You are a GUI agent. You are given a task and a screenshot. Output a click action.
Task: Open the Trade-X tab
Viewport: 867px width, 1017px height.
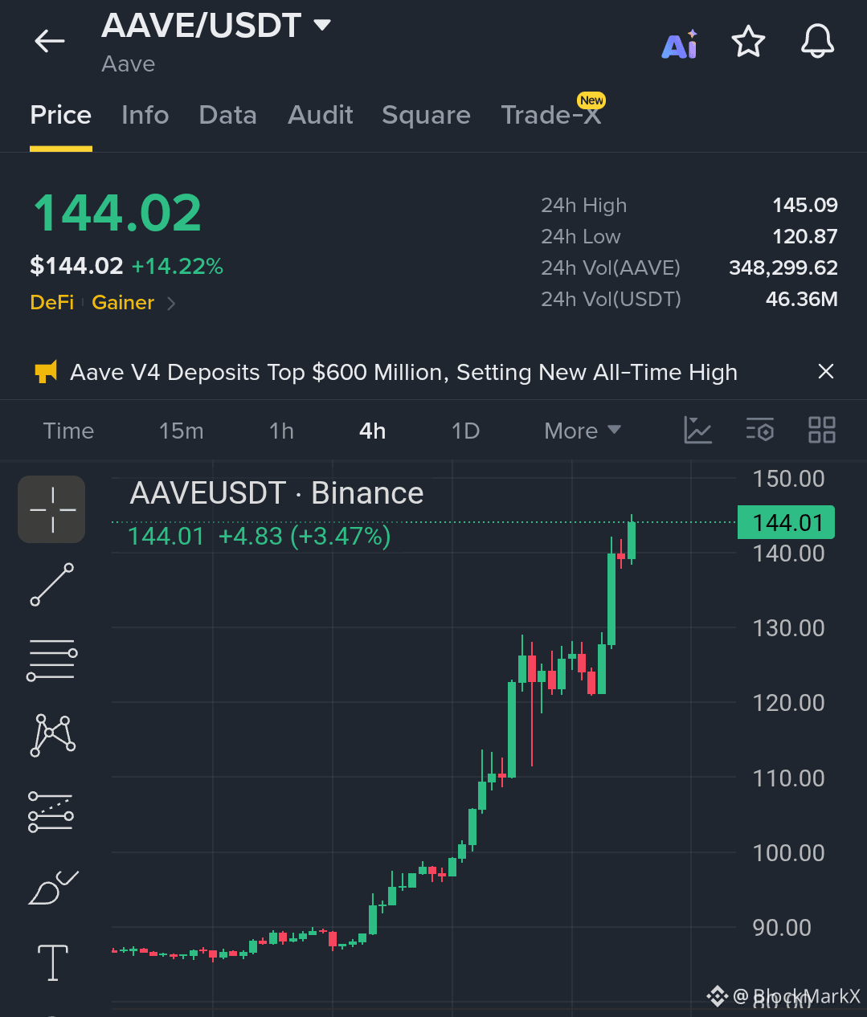coord(551,115)
